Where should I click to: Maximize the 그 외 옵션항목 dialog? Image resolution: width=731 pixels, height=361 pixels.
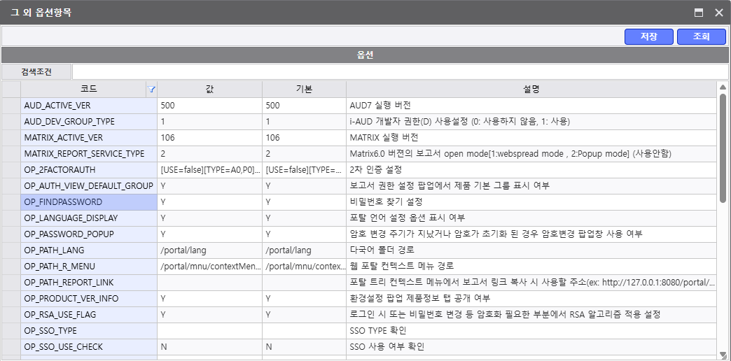point(698,13)
